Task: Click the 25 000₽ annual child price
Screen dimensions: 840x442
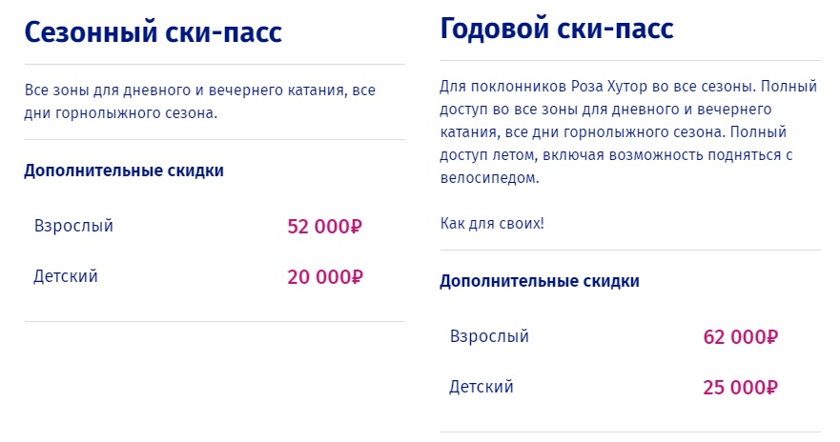Action: tap(741, 388)
